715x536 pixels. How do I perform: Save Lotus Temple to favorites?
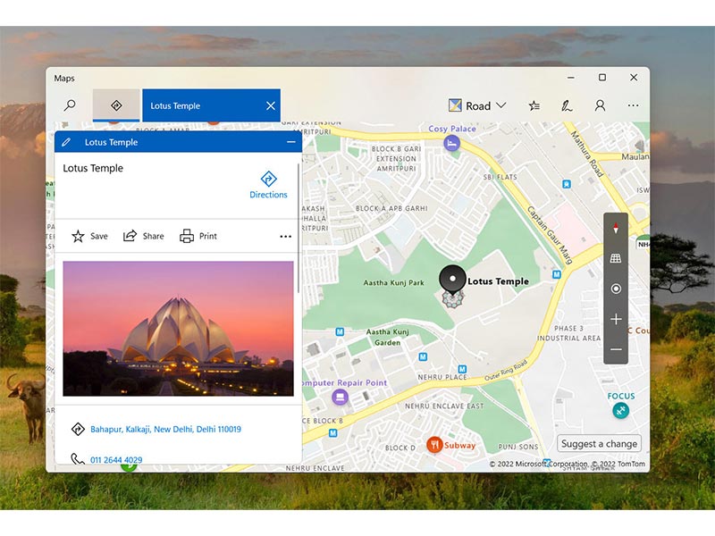pos(90,236)
